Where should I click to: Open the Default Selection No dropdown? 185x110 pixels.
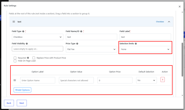tap(146, 80)
